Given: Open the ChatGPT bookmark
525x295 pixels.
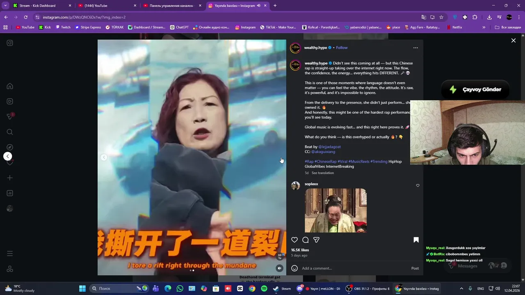Looking at the screenshot, I should coord(179,27).
